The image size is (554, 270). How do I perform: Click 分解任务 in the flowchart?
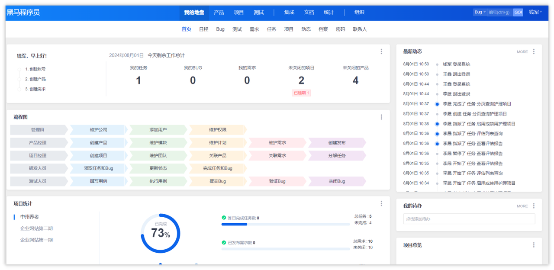337,156
